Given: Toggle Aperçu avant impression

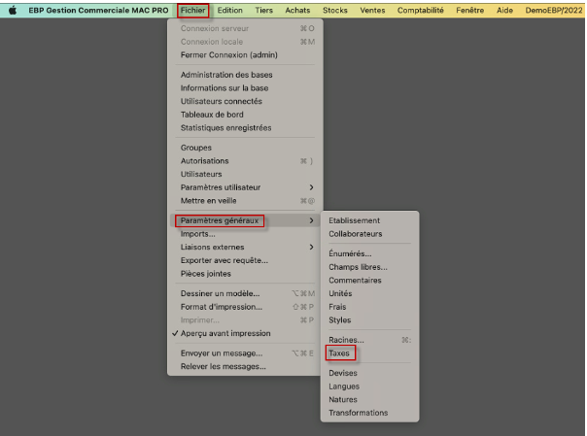Looking at the screenshot, I should click(245, 333).
